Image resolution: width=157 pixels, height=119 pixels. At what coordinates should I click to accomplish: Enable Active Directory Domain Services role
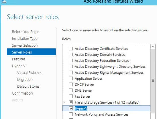(x=71, y=55)
